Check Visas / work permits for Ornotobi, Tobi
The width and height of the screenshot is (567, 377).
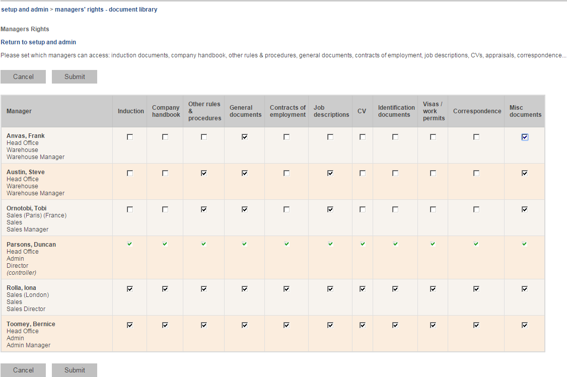[433, 209]
